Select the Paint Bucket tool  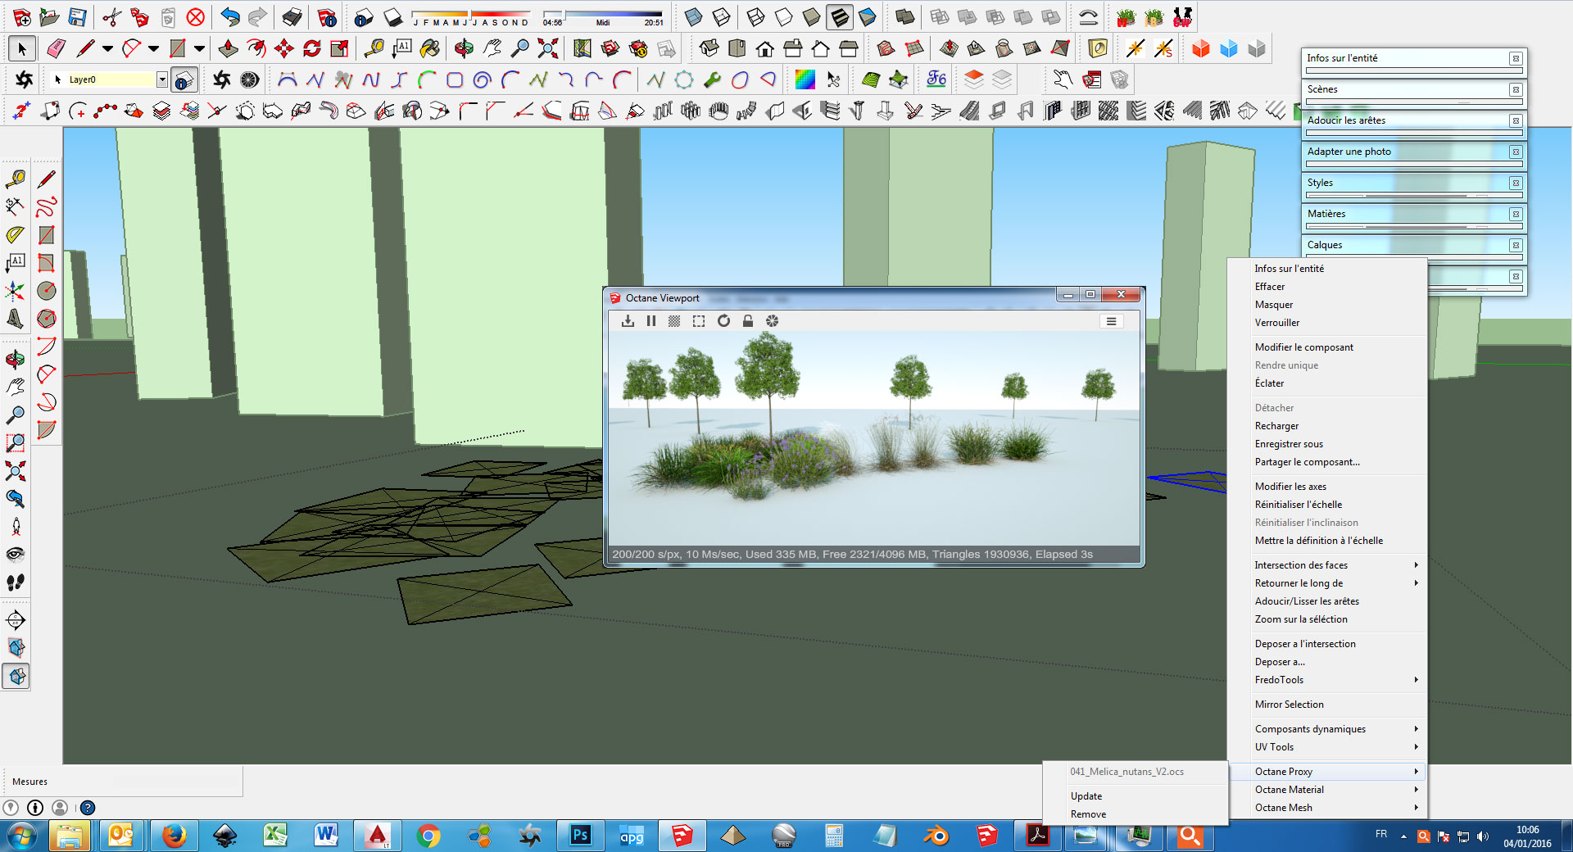[429, 49]
